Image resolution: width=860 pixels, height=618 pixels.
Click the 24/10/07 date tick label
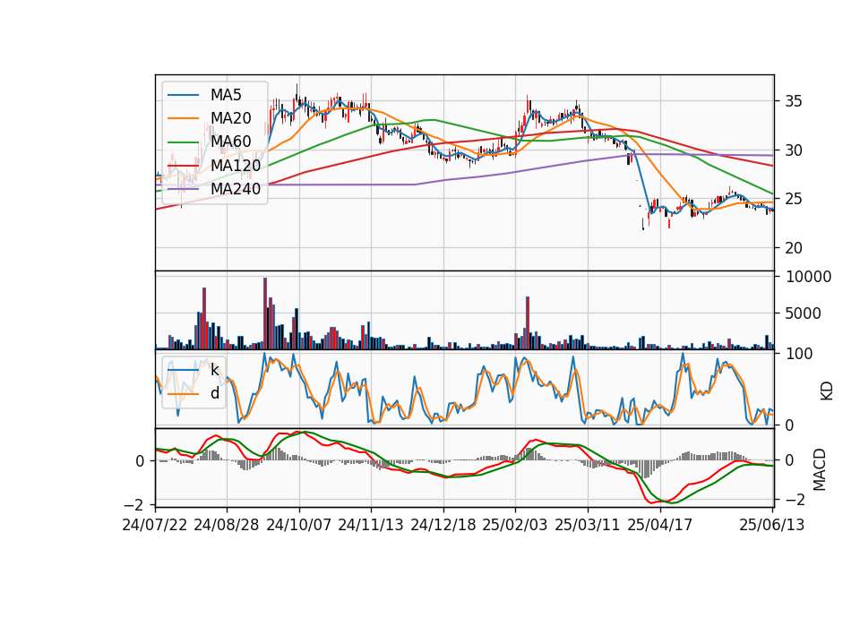(299, 525)
